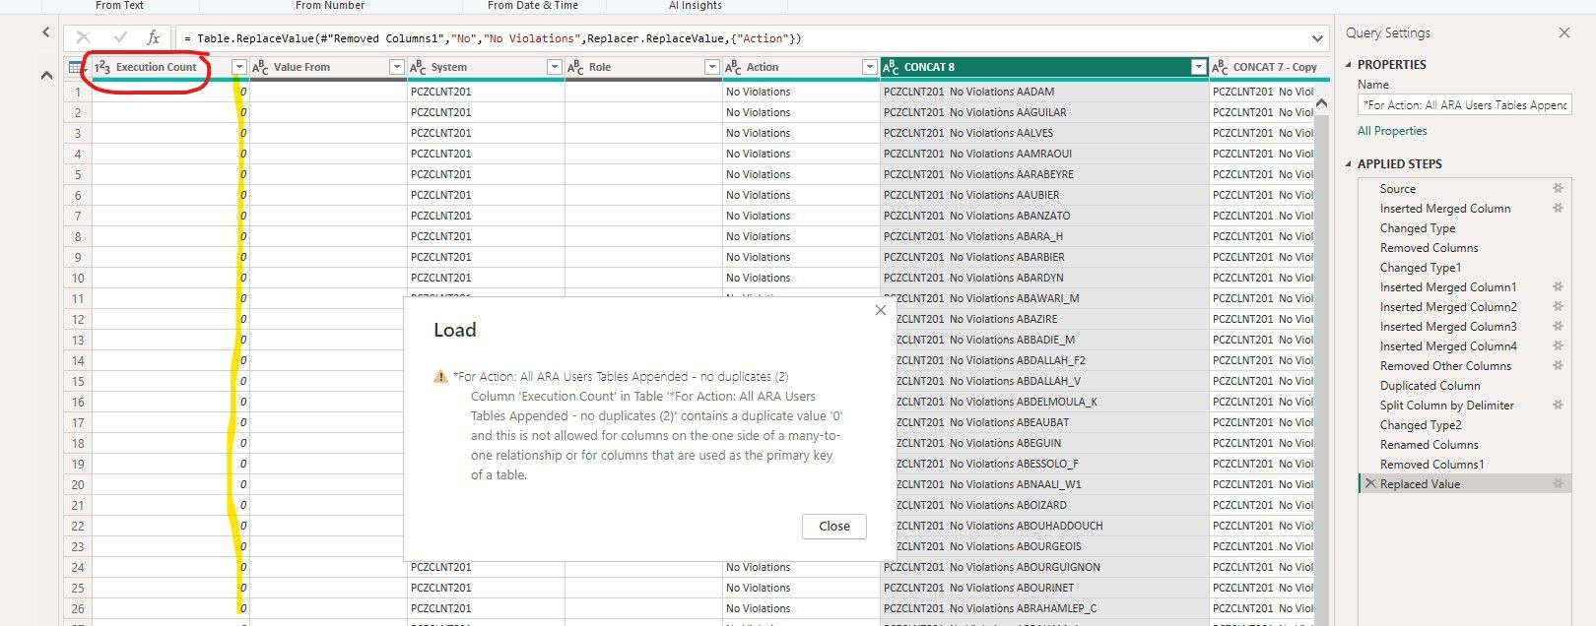Screen dimensions: 1596x626
Task: Confirm the formula with the checkmark icon
Action: (120, 37)
